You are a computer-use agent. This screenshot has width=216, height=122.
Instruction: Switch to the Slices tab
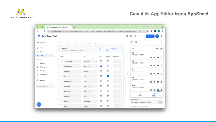77,43
